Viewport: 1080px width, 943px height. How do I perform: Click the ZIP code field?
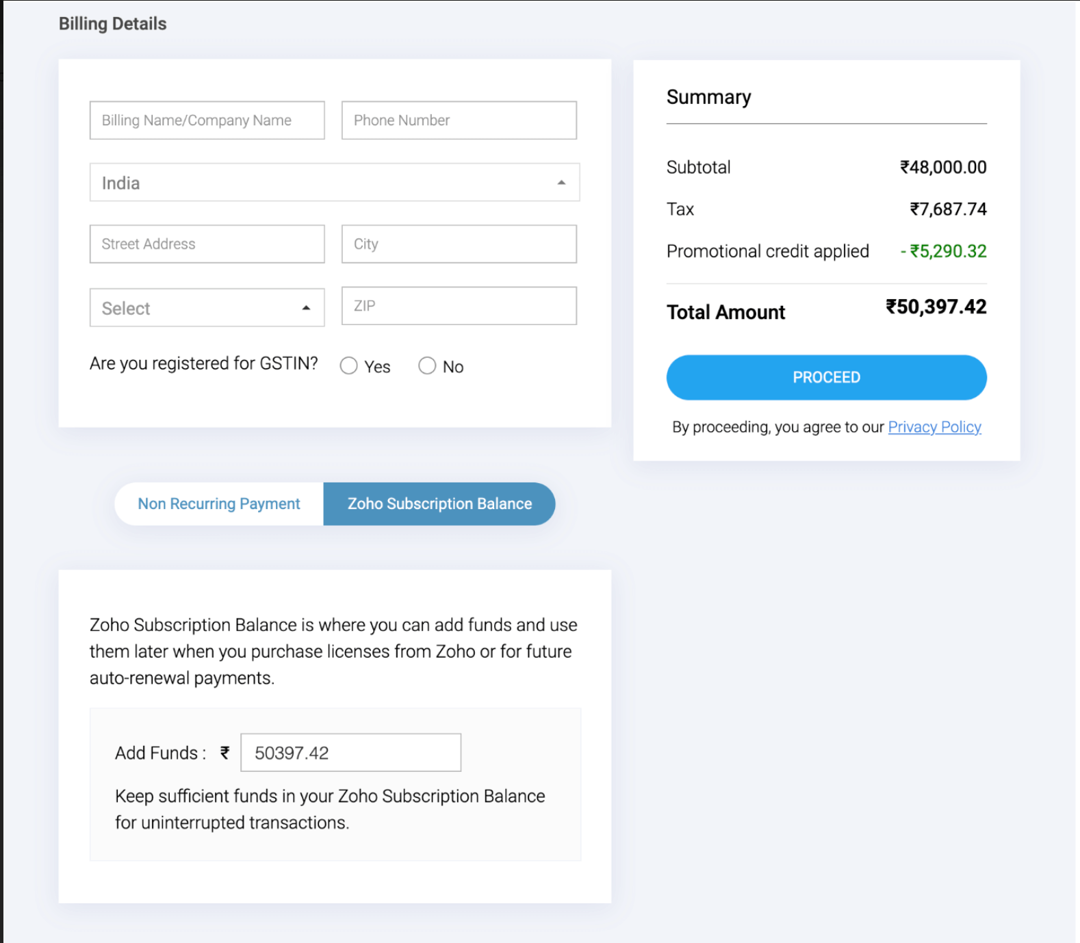coord(459,306)
